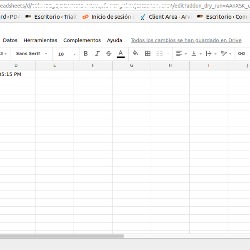Click the merge cells icon
Viewport: 250px width, 250px height.
click(x=159, y=54)
